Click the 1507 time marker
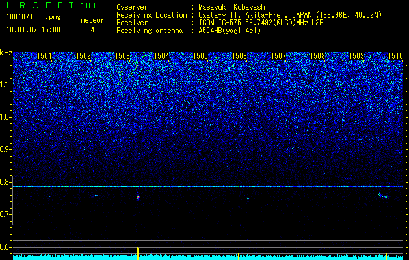 point(278,56)
